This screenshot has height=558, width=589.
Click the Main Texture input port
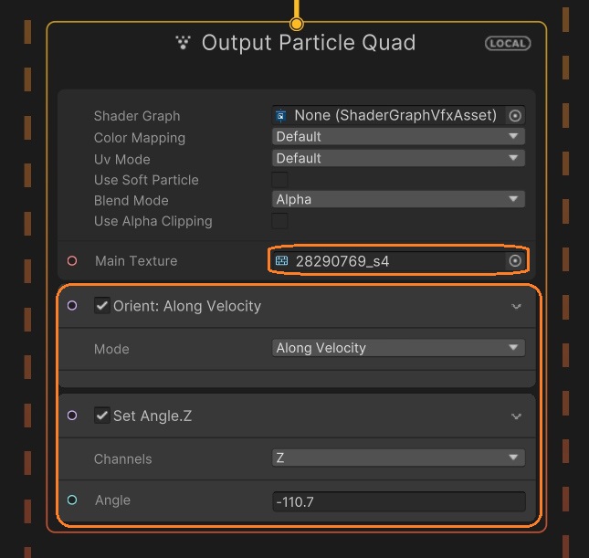[72, 261]
